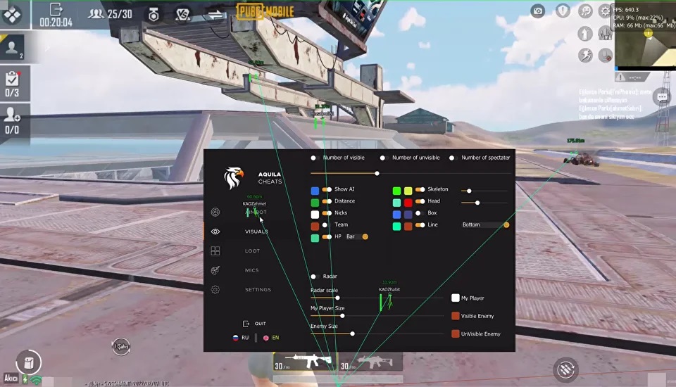Open the emote face icon
The width and height of the screenshot is (676, 387).
[x=585, y=11]
